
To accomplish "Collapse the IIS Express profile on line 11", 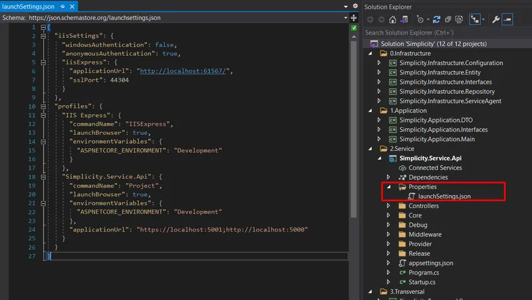I will [43, 115].
